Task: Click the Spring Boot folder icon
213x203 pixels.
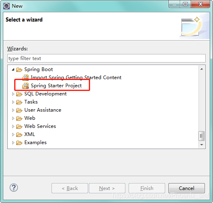Action: click(x=19, y=69)
